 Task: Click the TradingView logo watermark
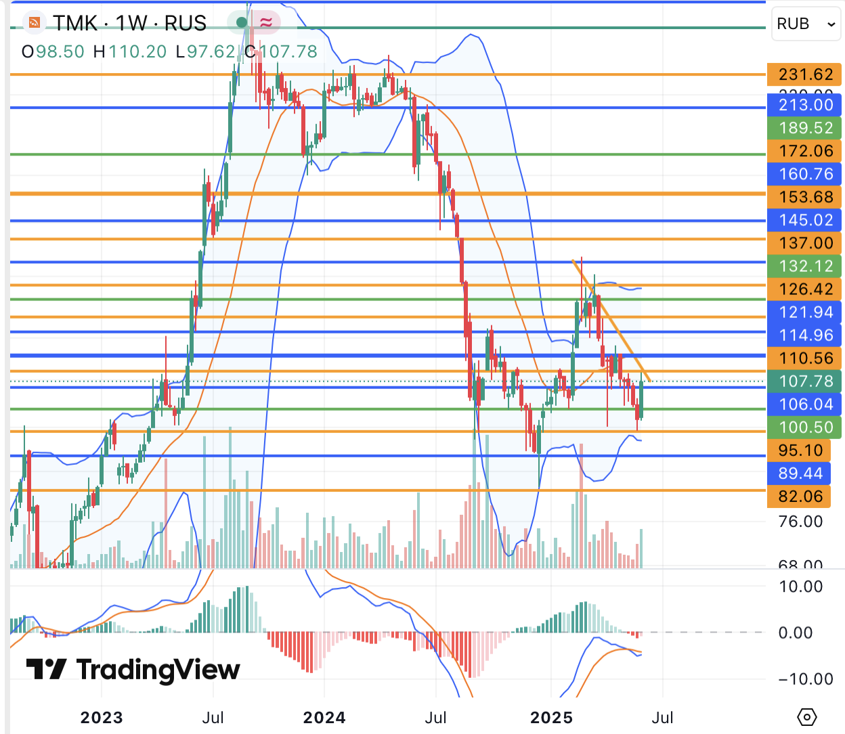(133, 670)
